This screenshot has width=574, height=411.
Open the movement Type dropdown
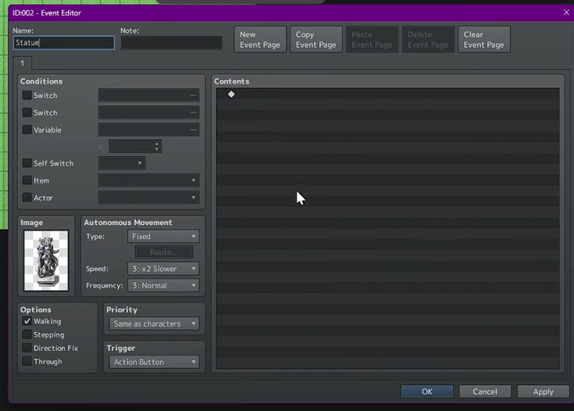click(x=163, y=236)
